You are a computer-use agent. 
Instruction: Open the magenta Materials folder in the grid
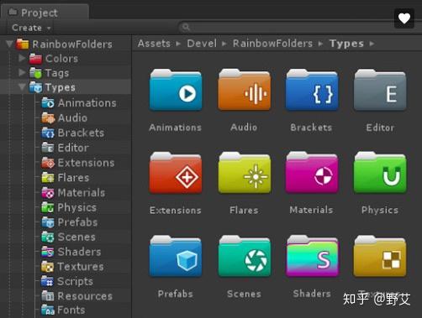coord(312,173)
